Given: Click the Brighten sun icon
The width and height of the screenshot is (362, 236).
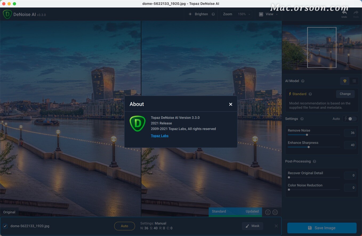Looking at the screenshot, I should coord(190,14).
